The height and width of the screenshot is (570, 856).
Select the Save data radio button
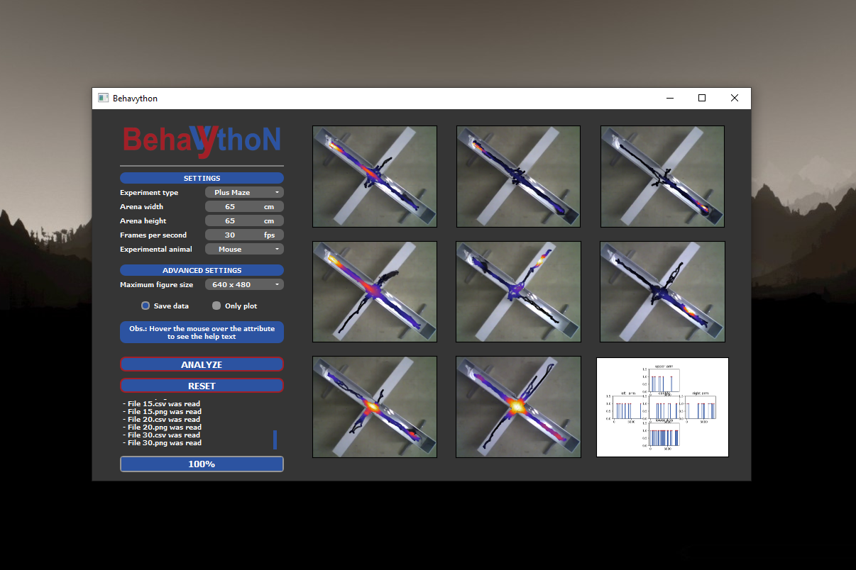(x=146, y=306)
